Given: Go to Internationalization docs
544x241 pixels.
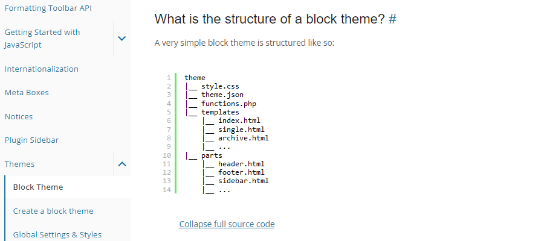Looking at the screenshot, I should point(42,69).
